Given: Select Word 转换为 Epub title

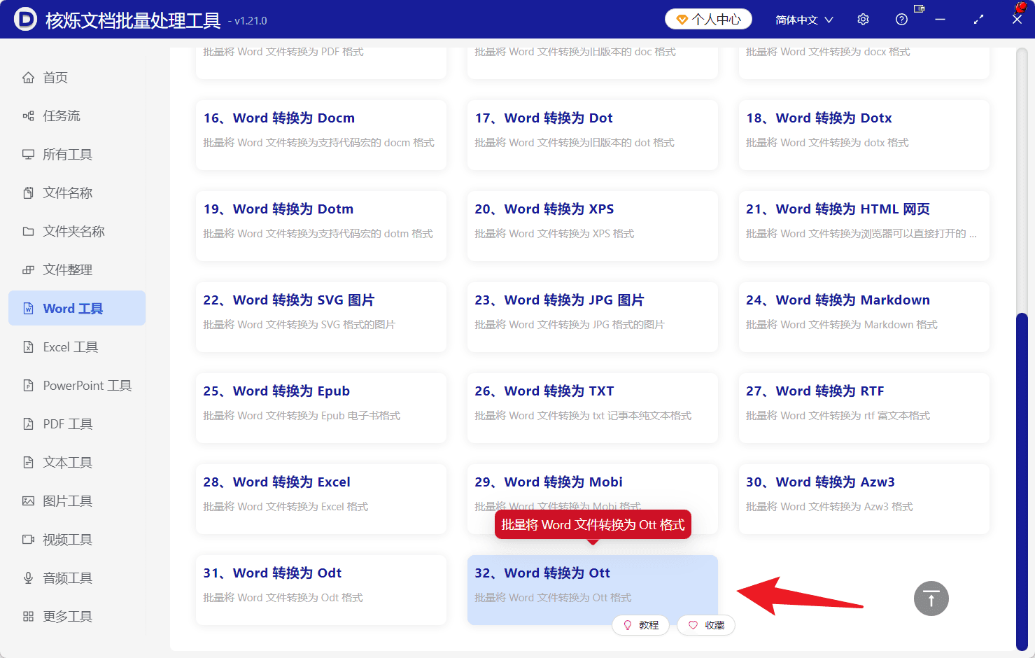Looking at the screenshot, I should click(x=276, y=391).
